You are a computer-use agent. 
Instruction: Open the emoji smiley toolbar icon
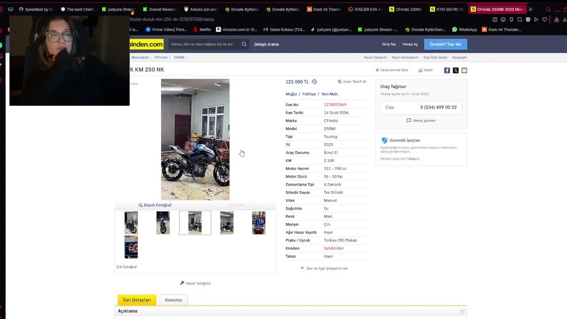point(503,19)
